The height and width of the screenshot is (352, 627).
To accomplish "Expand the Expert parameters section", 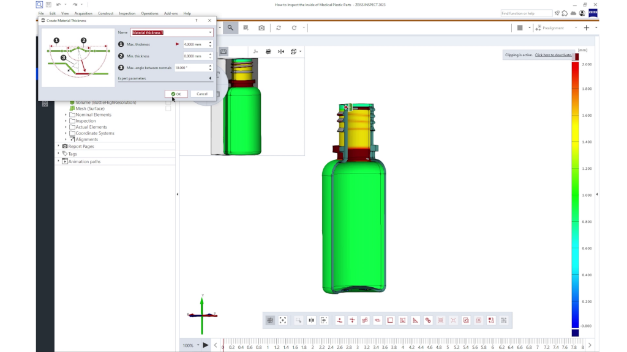I will click(x=211, y=79).
